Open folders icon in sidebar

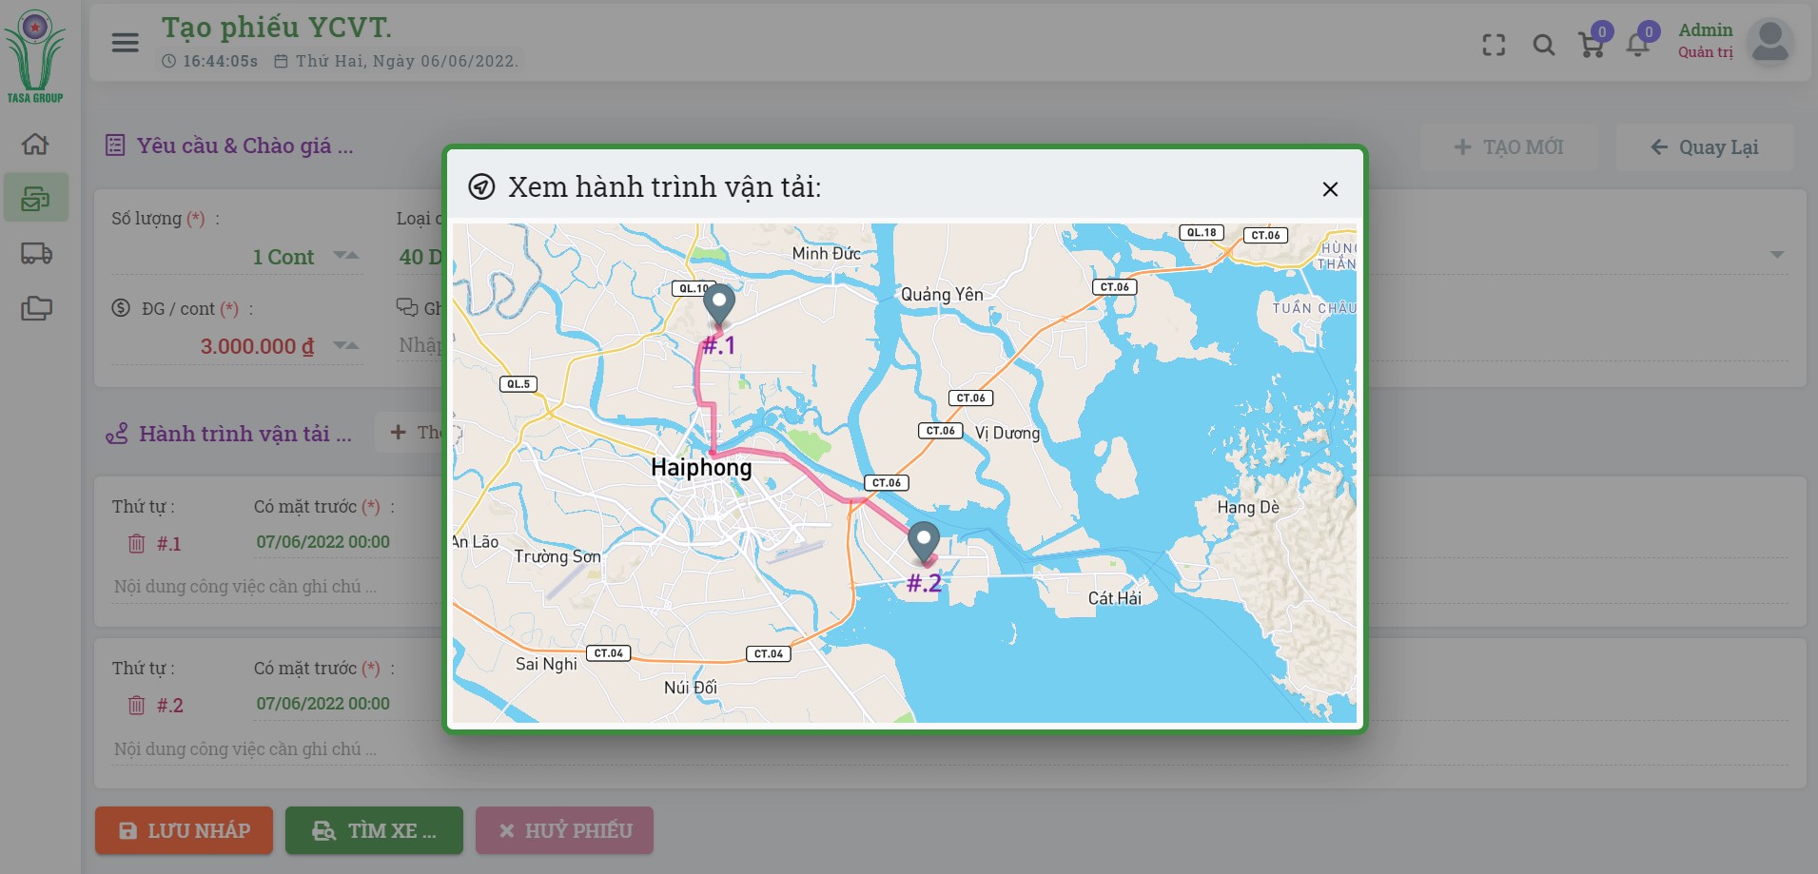coord(36,308)
